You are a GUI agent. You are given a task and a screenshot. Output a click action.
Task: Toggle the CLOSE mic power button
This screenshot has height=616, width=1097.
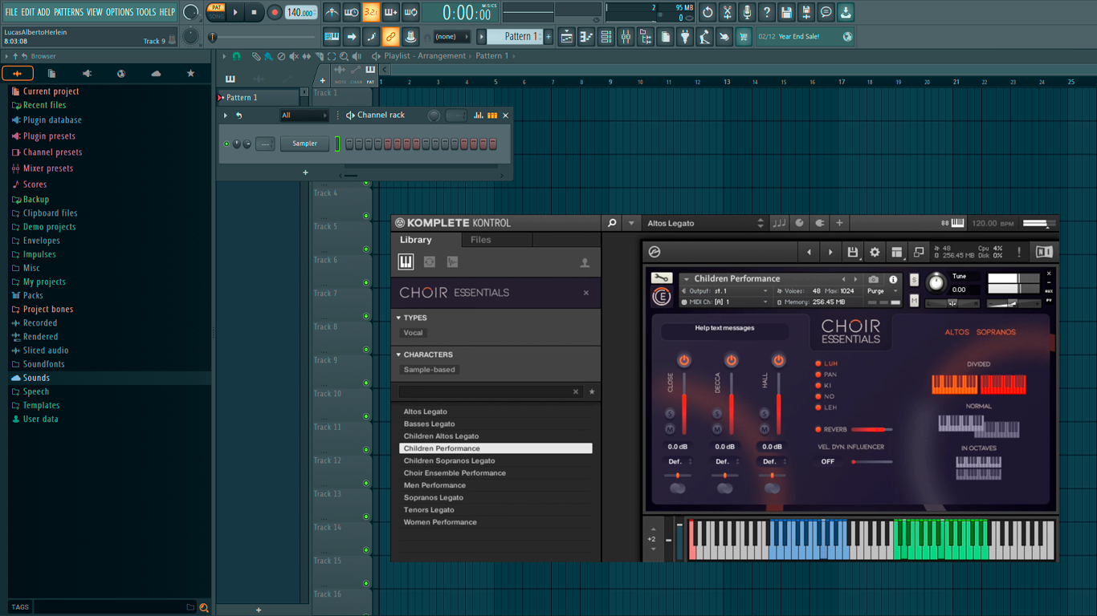[x=684, y=360]
